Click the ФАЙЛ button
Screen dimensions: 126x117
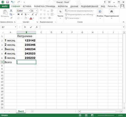pyautogui.click(x=5, y=6)
